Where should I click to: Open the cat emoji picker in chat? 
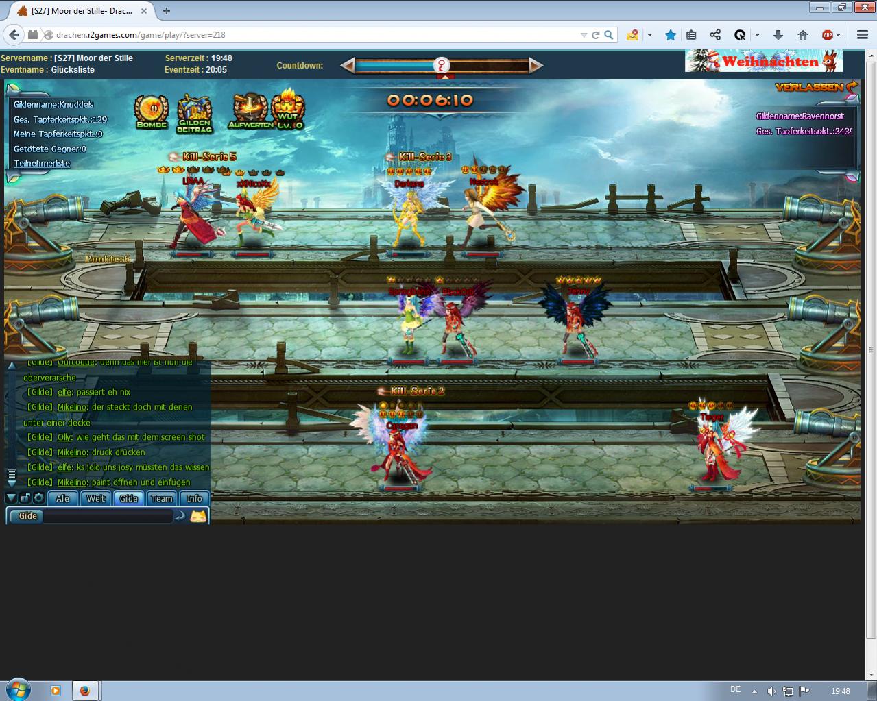pos(198,516)
